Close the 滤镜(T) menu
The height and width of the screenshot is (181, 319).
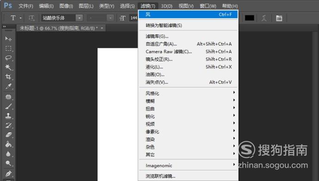pyautogui.click(x=148, y=6)
